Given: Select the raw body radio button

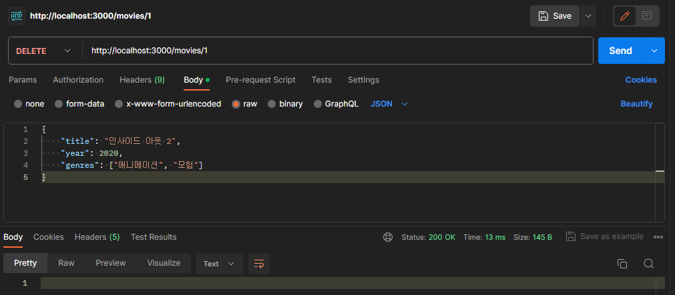Looking at the screenshot, I should [x=236, y=104].
